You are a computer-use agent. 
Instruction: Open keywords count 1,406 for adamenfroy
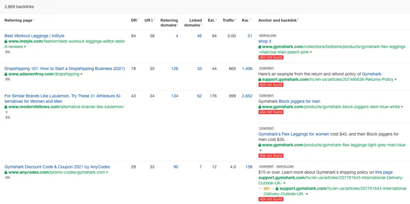(247, 69)
